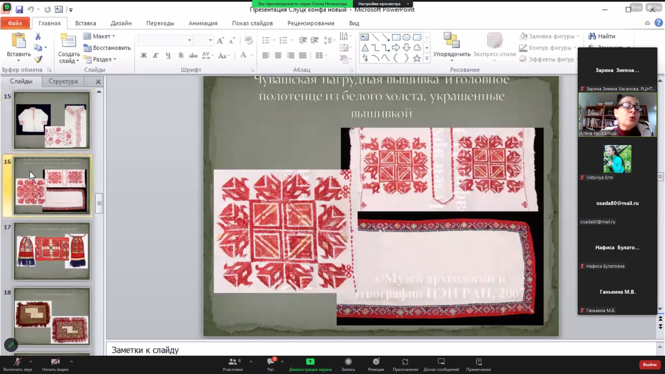Screen dimensions: 665x374
Task: Open Zoom Chat (Чат)
Action: 271,364
